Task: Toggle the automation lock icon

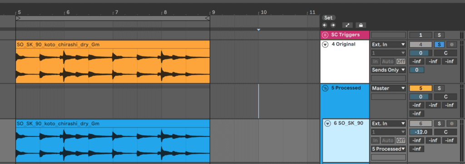Action: click(361, 25)
